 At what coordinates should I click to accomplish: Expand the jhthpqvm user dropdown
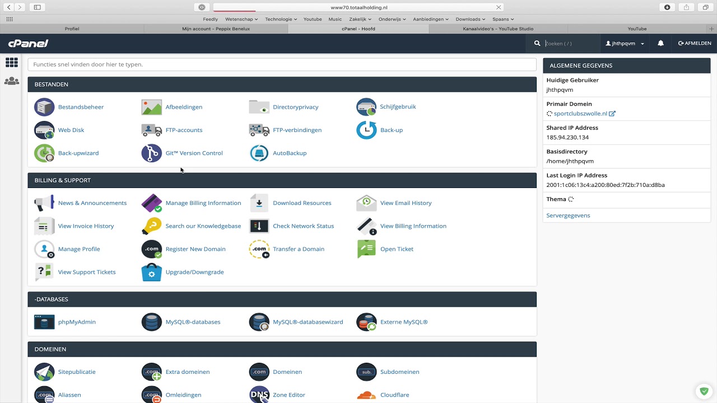click(625, 43)
